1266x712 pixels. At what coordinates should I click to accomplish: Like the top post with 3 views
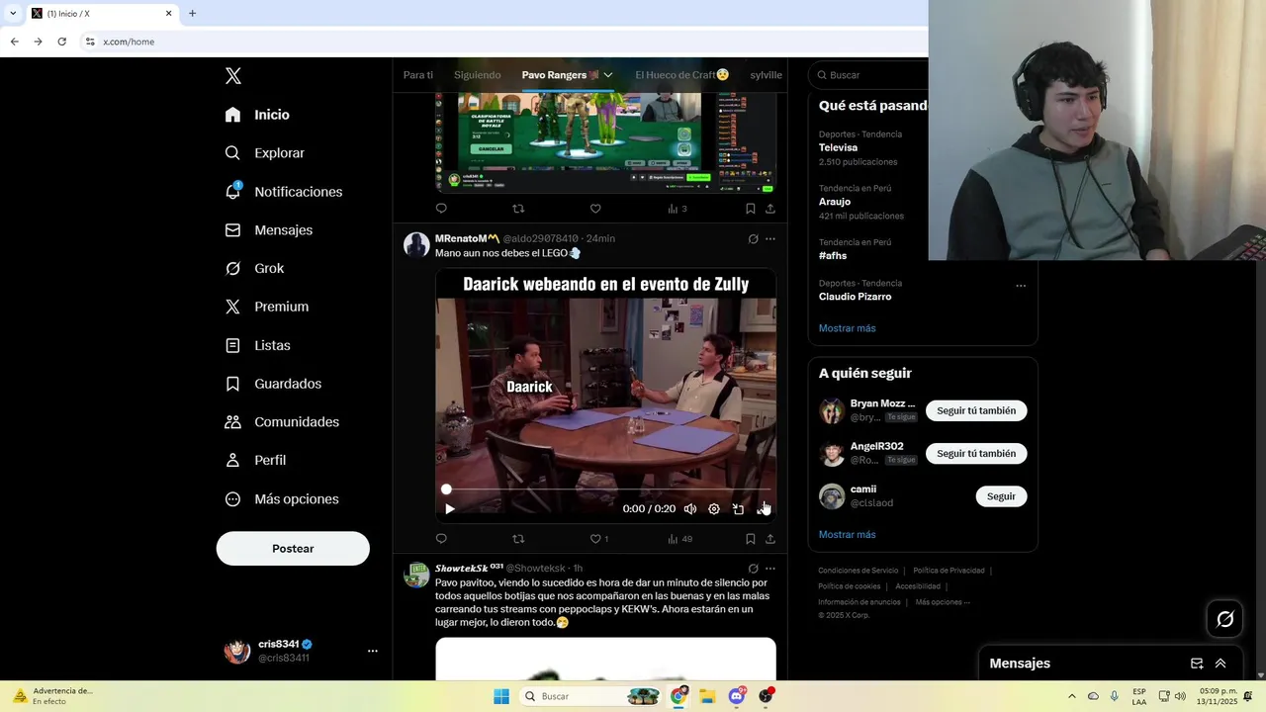595,209
